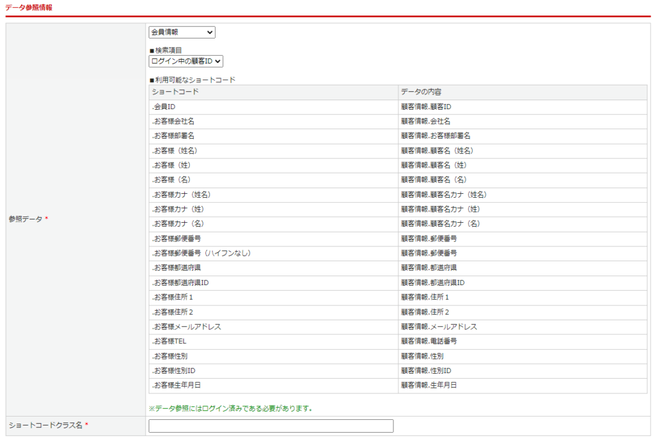Click the 顧客情報.電話番号 data content cell
Image resolution: width=657 pixels, height=441 pixels.
[429, 342]
